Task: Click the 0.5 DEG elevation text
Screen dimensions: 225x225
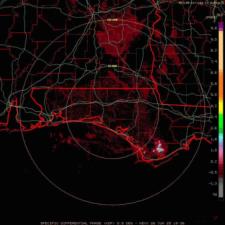Action: [125, 223]
